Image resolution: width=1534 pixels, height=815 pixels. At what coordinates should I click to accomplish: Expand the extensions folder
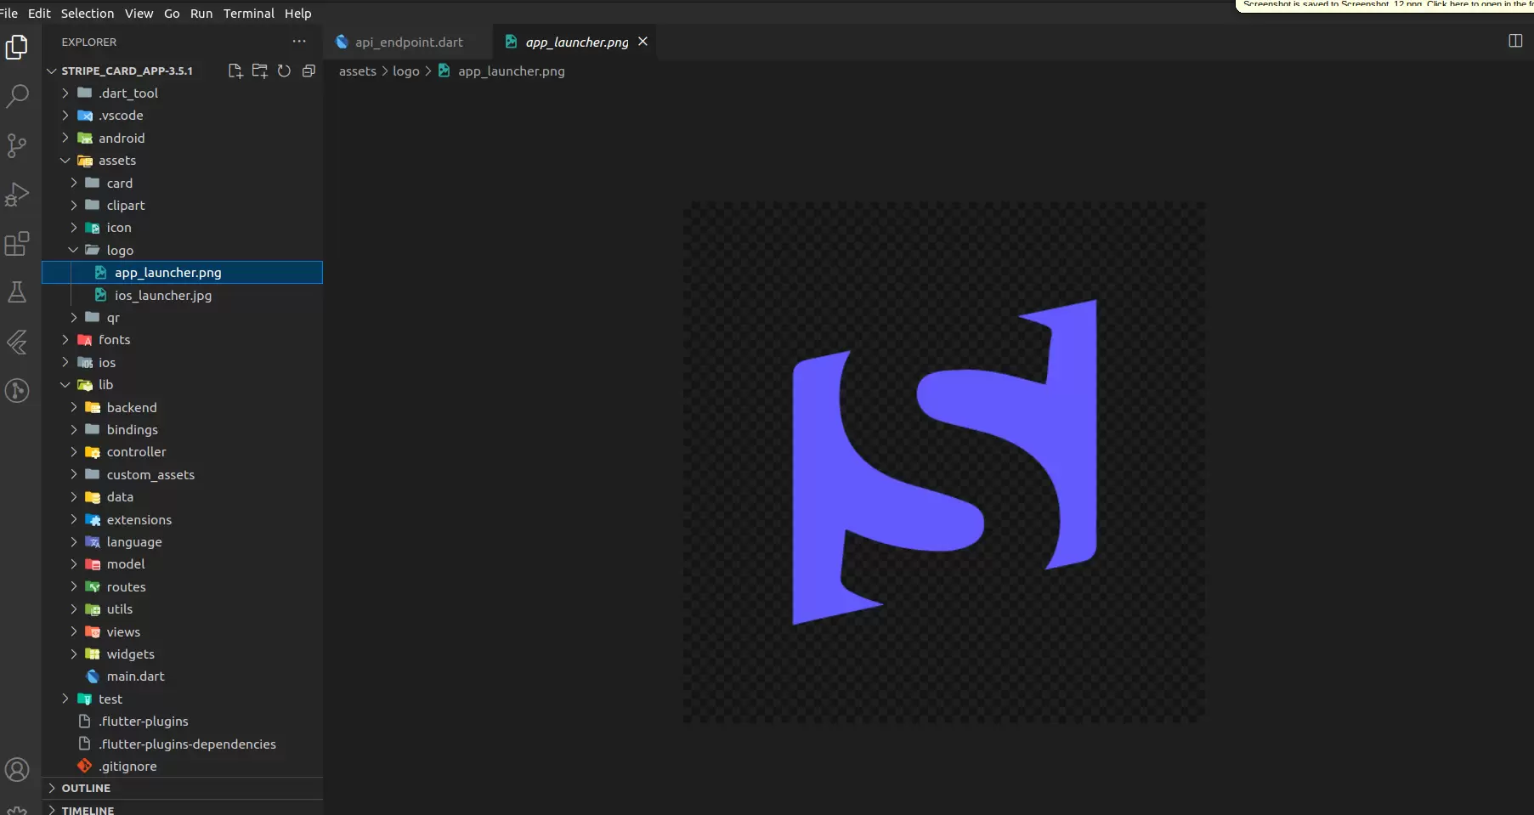[x=182, y=519]
